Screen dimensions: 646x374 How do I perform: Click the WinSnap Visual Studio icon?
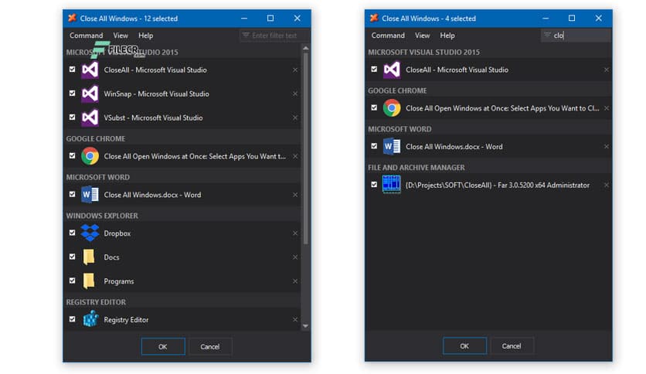coord(90,93)
